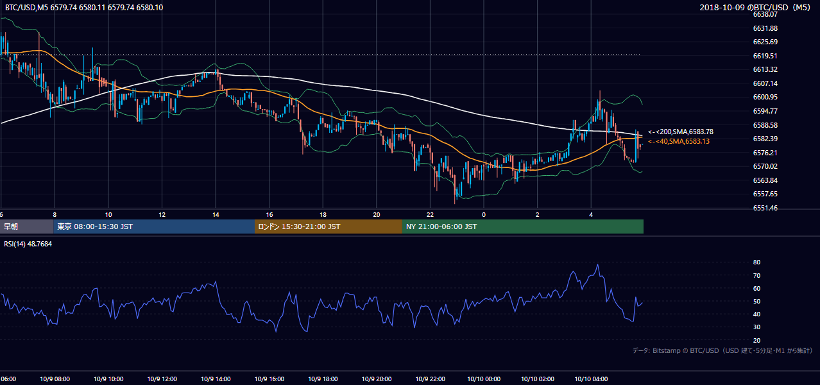The height and width of the screenshot is (385, 820).
Task: Click the 10/9 22:00 time label
Action: click(430, 379)
